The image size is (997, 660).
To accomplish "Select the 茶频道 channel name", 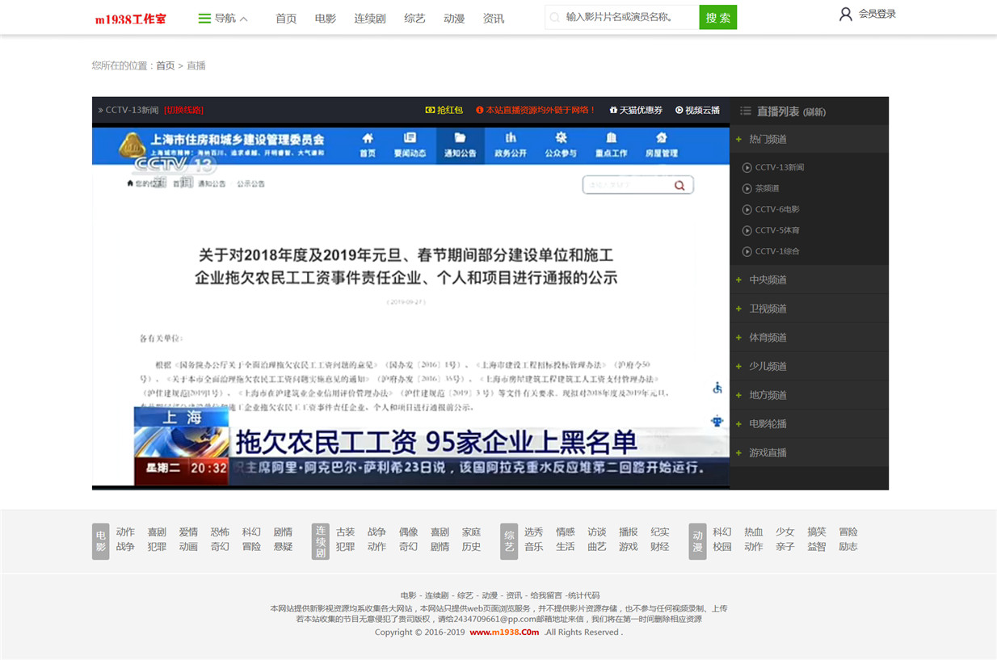I will [x=768, y=188].
